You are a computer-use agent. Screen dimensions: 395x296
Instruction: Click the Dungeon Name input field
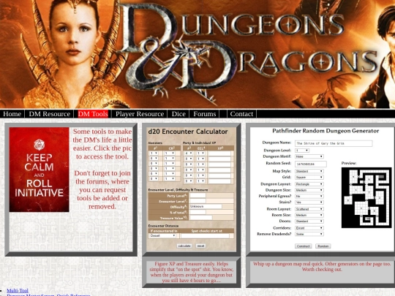click(334, 143)
